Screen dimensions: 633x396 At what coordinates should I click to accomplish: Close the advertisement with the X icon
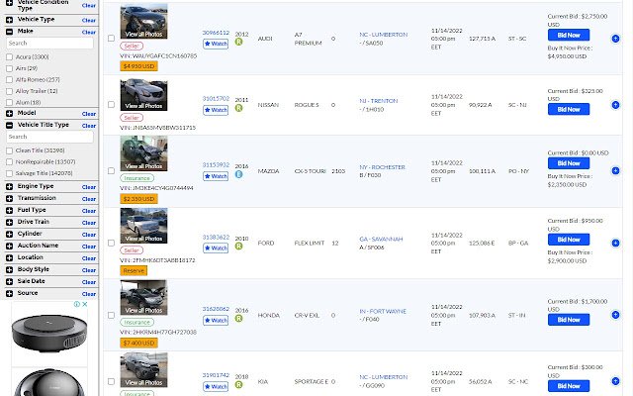point(84,304)
